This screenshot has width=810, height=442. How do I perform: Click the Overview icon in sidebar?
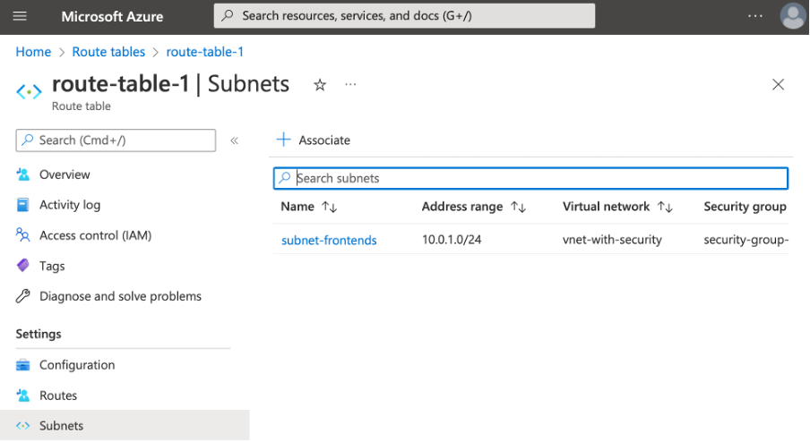coord(22,174)
